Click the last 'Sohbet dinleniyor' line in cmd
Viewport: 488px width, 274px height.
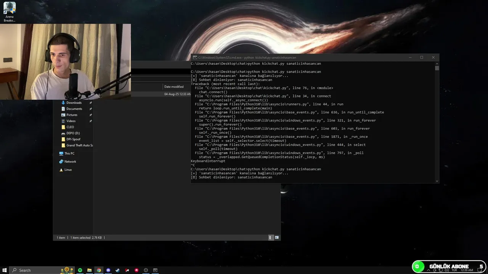coord(232,177)
